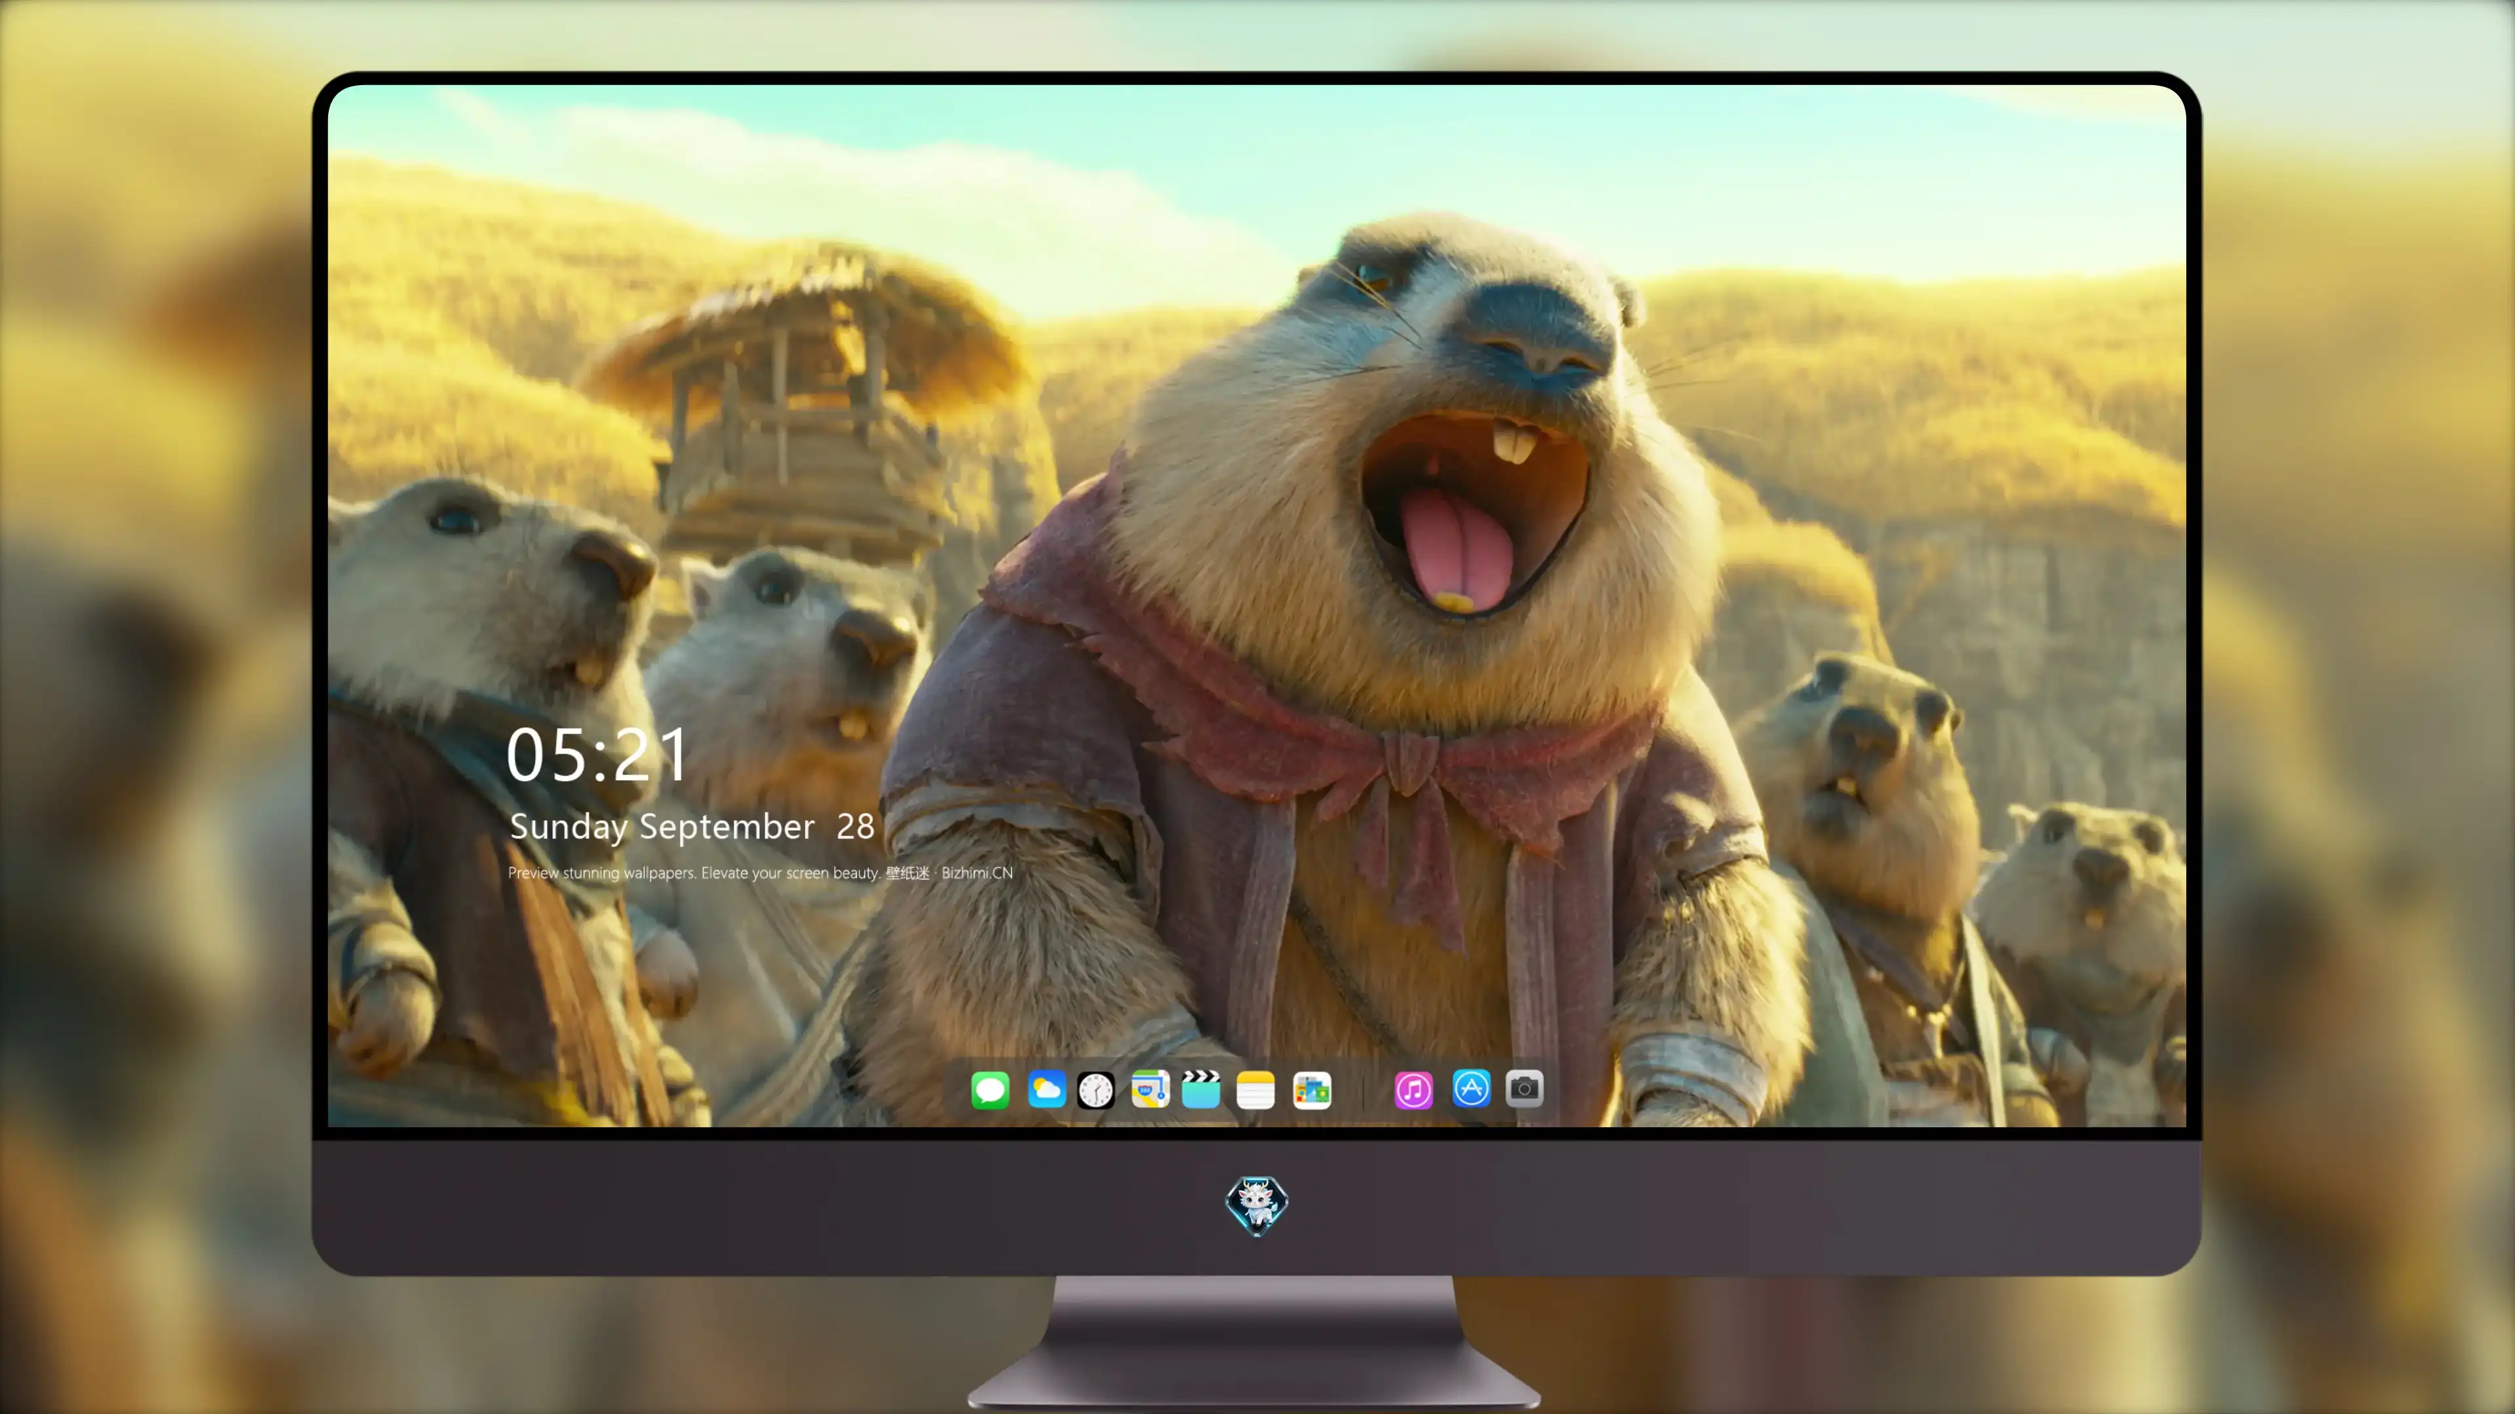Screen dimensions: 2515x1414
Task: Open the Camera app in the dock
Action: click(1524, 1088)
